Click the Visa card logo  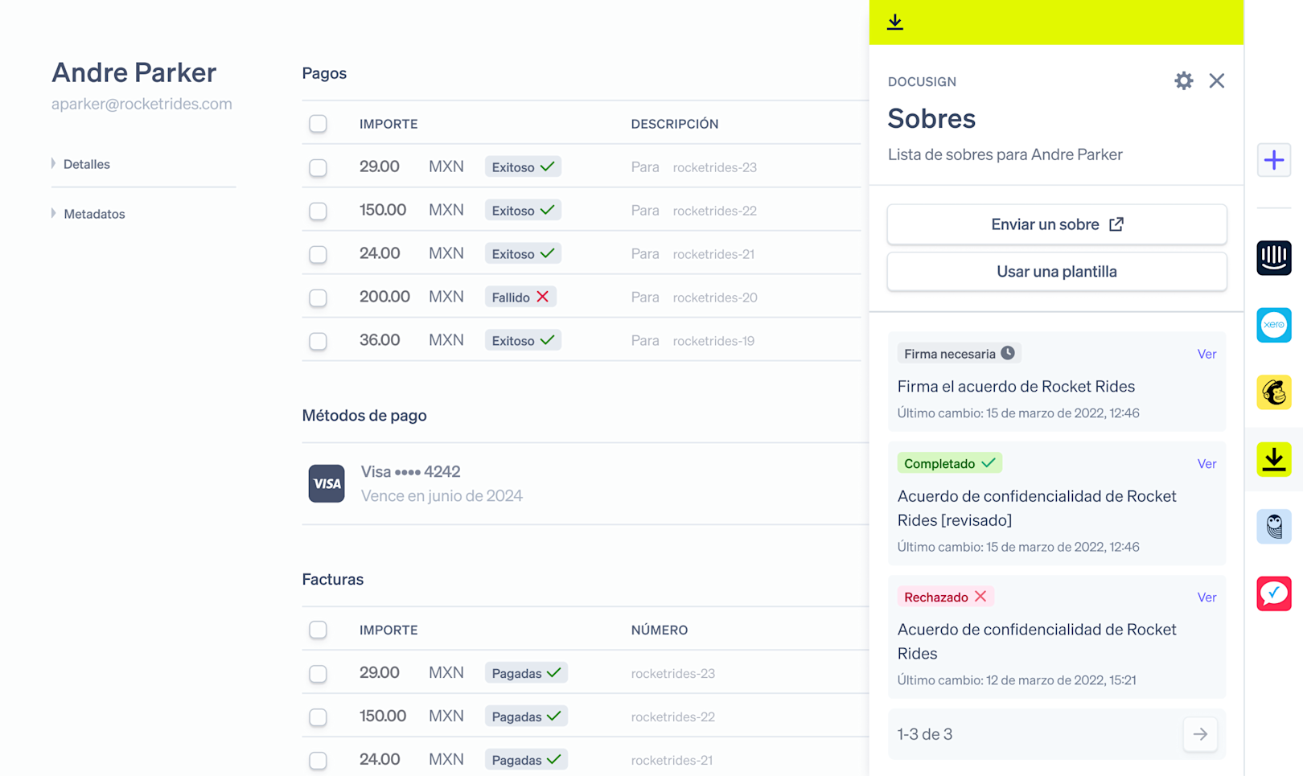[327, 483]
